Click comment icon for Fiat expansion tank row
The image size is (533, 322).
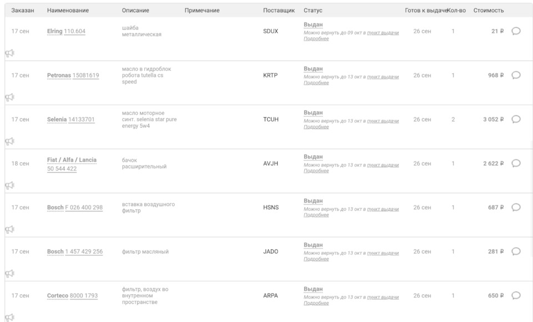[515, 163]
